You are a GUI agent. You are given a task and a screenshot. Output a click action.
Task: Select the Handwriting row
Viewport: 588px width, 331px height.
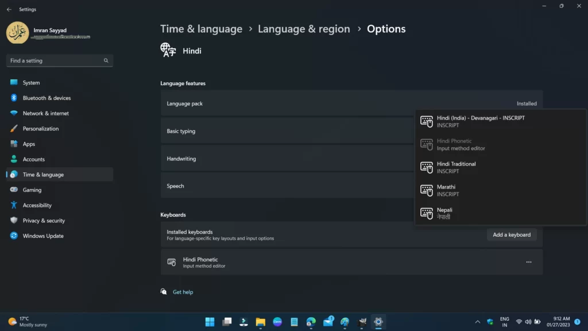287,159
